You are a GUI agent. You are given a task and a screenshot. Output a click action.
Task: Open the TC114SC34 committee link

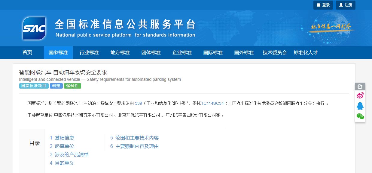(212, 103)
